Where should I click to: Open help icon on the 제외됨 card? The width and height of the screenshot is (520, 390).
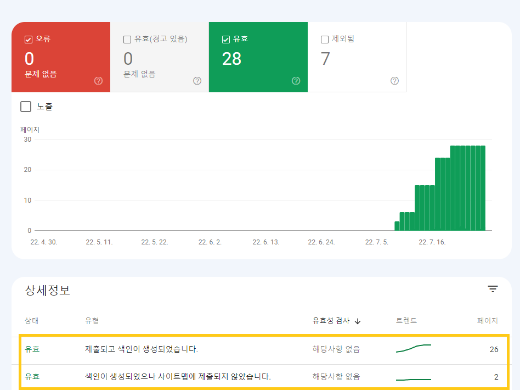pyautogui.click(x=394, y=81)
